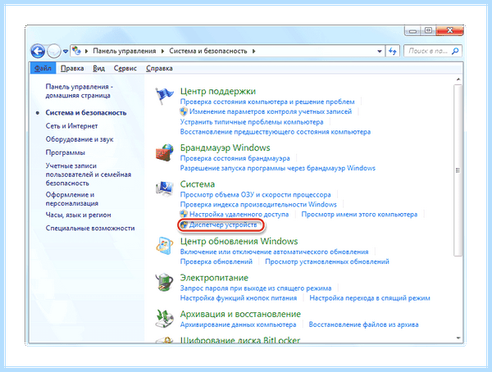
Task: Open Восстановление предшествующего состояния компьютера
Action: click(x=276, y=132)
